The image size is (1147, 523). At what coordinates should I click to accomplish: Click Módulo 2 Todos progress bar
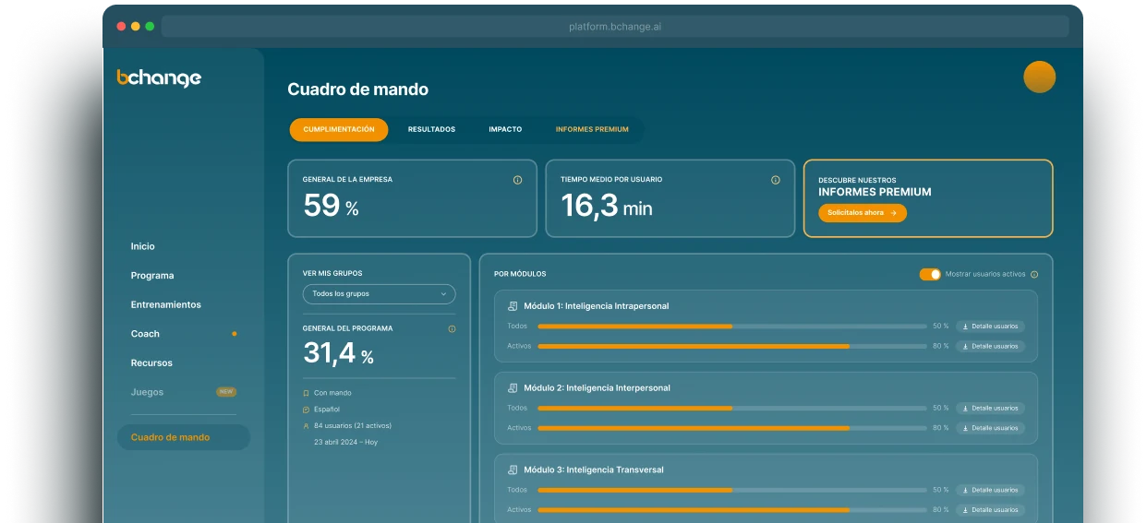pyautogui.click(x=732, y=408)
